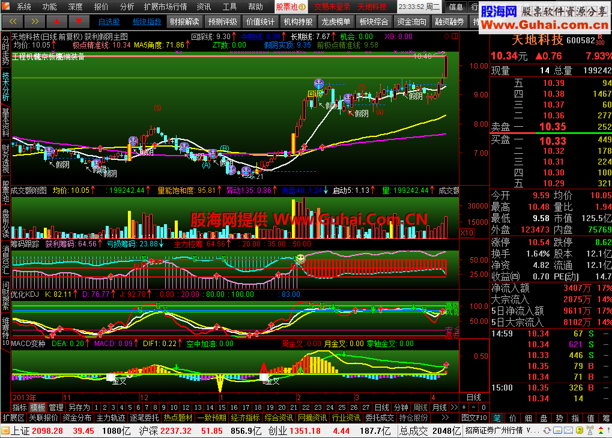The height and width of the screenshot is (438, 612).
Task: Toggle the 模板 mode tab
Action: [x=38, y=407]
